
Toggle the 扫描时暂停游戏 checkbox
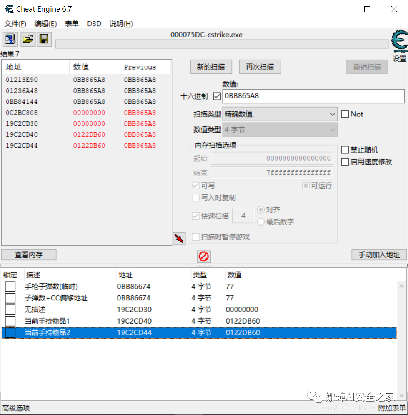(195, 237)
